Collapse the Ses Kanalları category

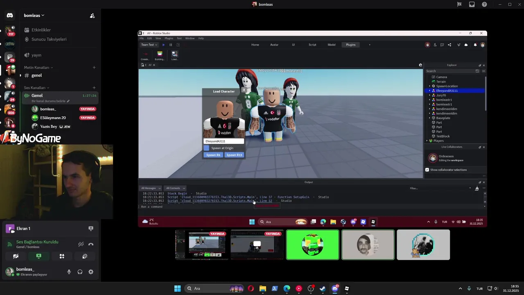click(x=36, y=88)
